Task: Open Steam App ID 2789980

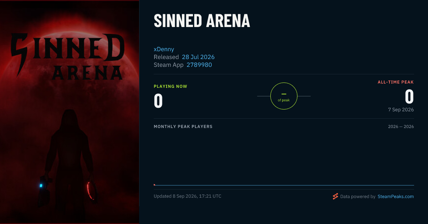Action: [199, 65]
